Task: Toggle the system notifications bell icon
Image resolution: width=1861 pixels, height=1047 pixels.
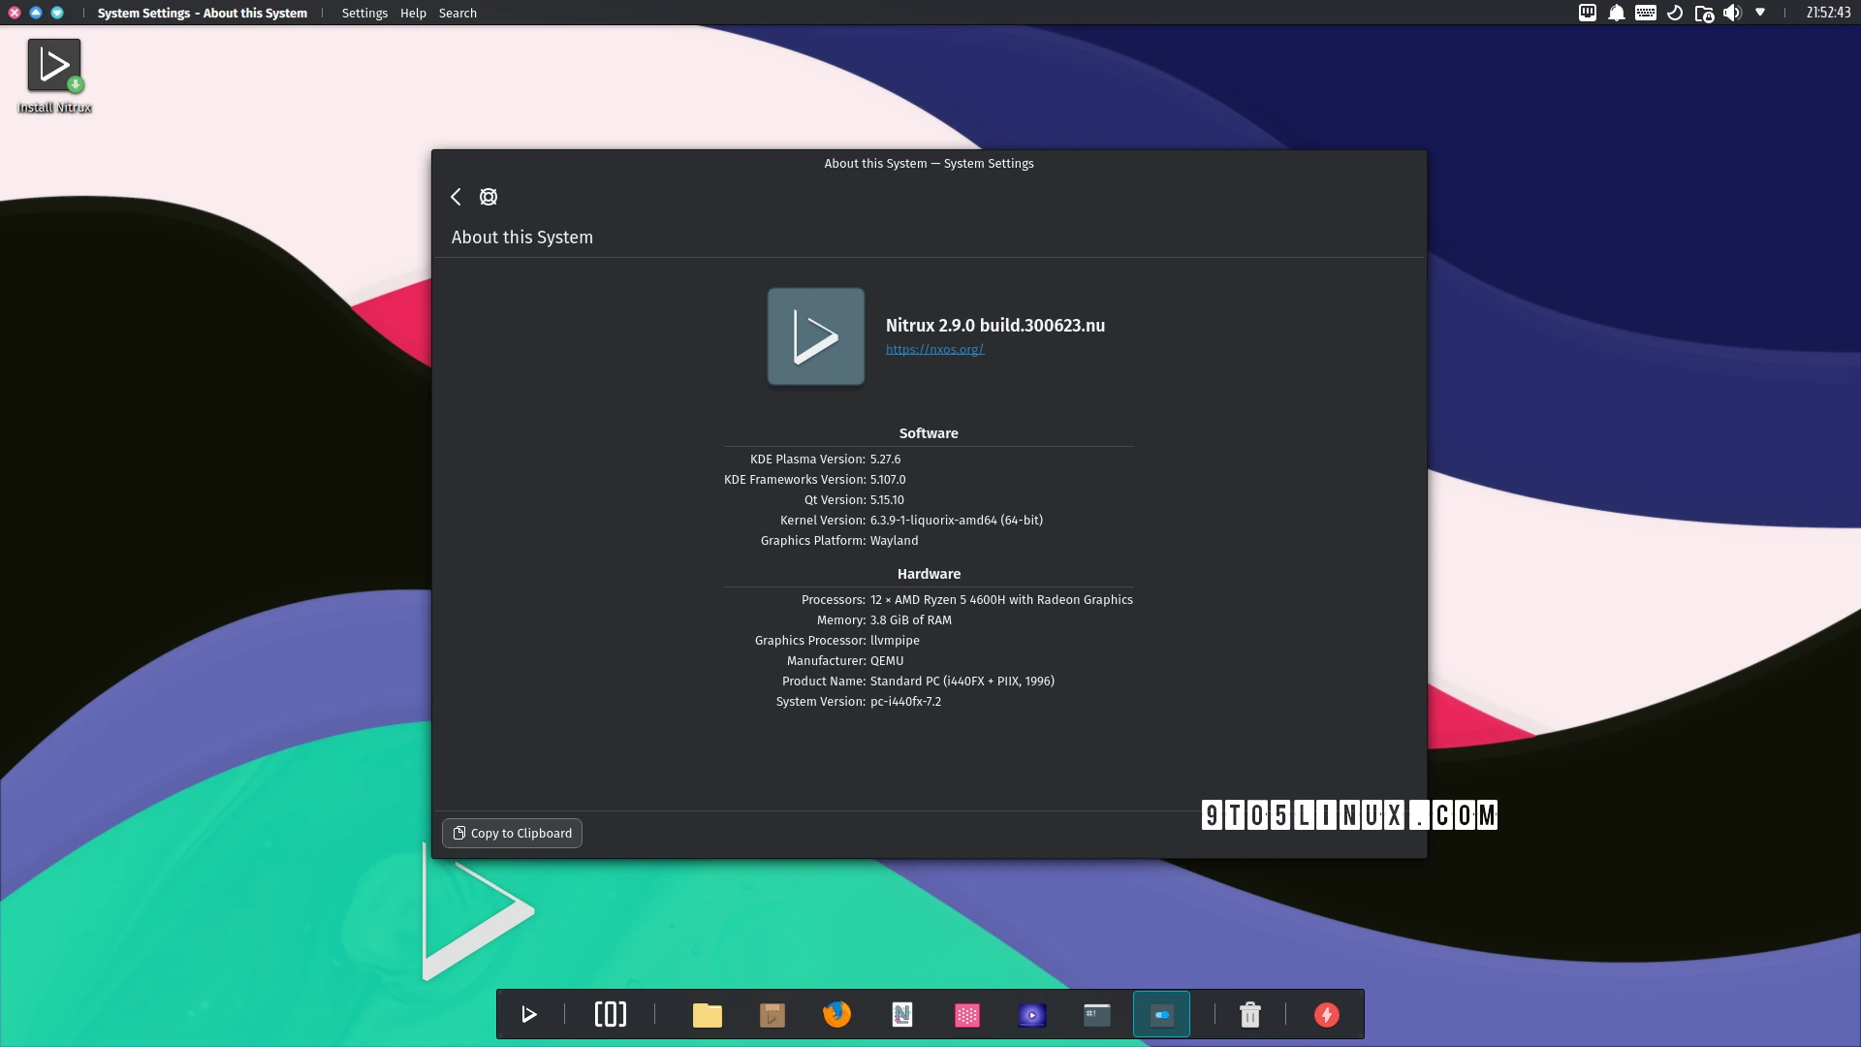Action: coord(1617,13)
